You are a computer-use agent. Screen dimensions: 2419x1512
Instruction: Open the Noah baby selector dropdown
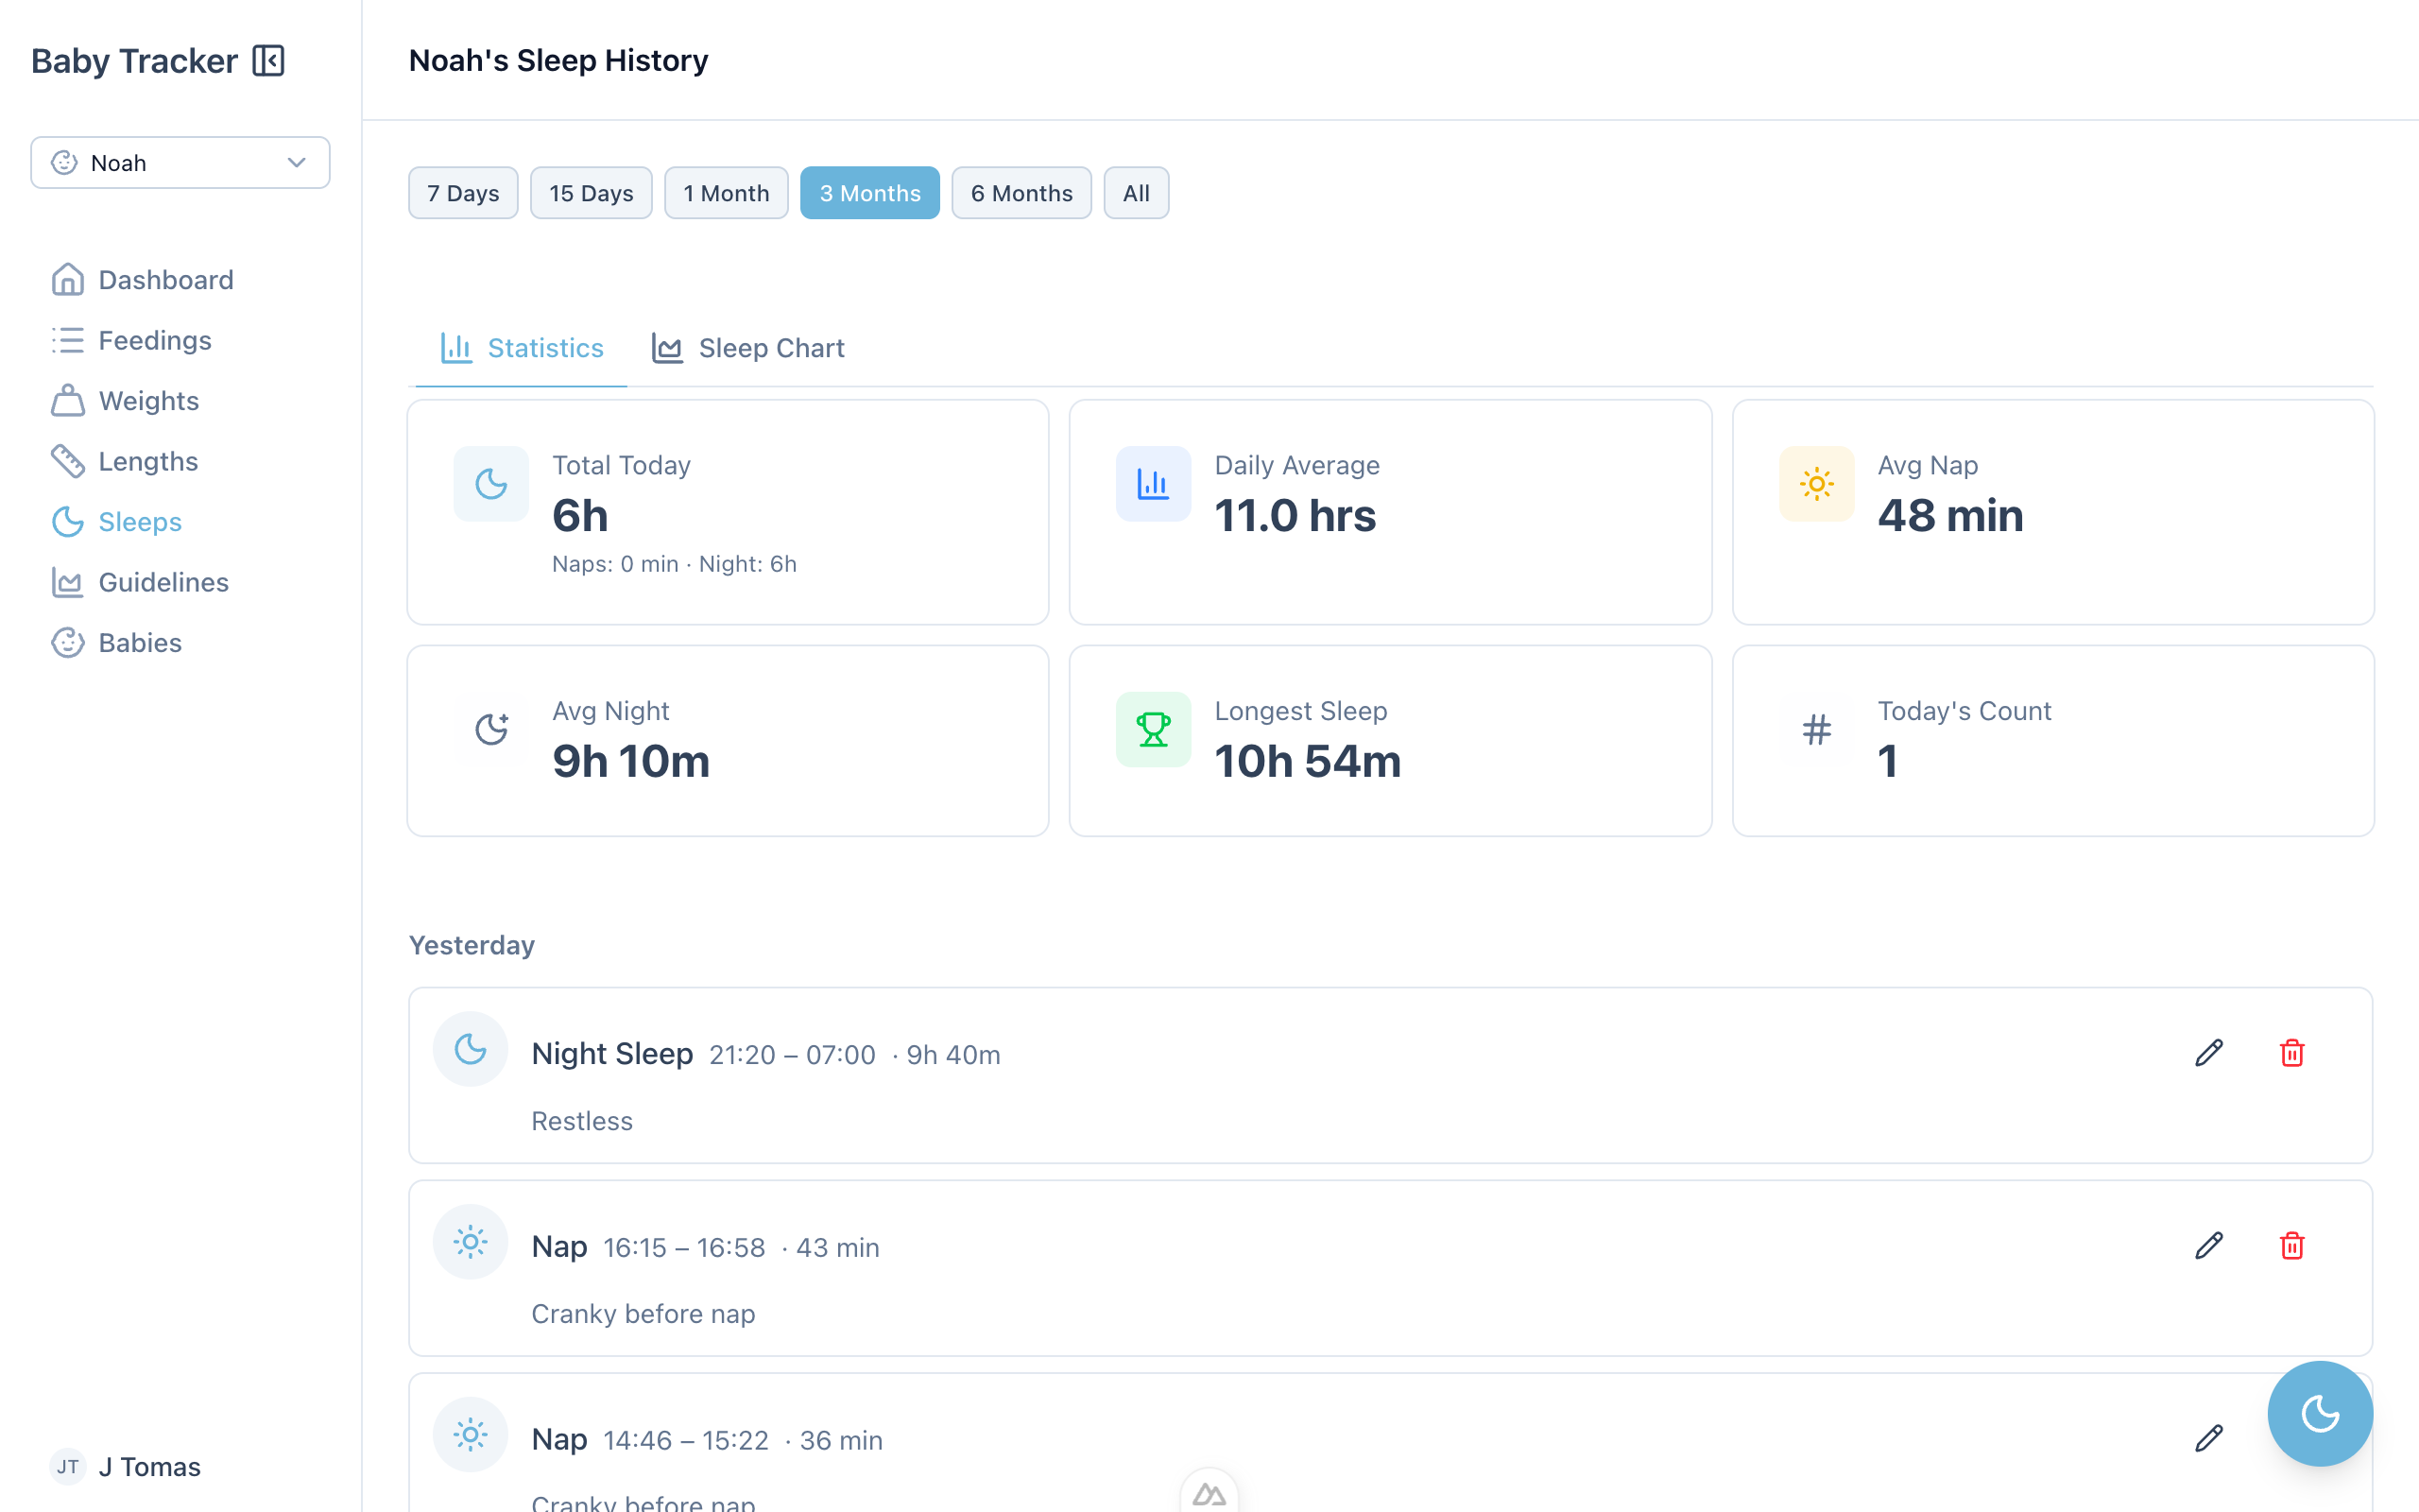[x=180, y=162]
